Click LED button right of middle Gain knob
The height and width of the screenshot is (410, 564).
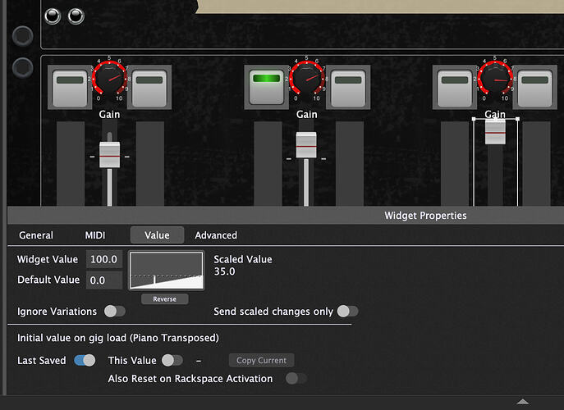point(348,89)
